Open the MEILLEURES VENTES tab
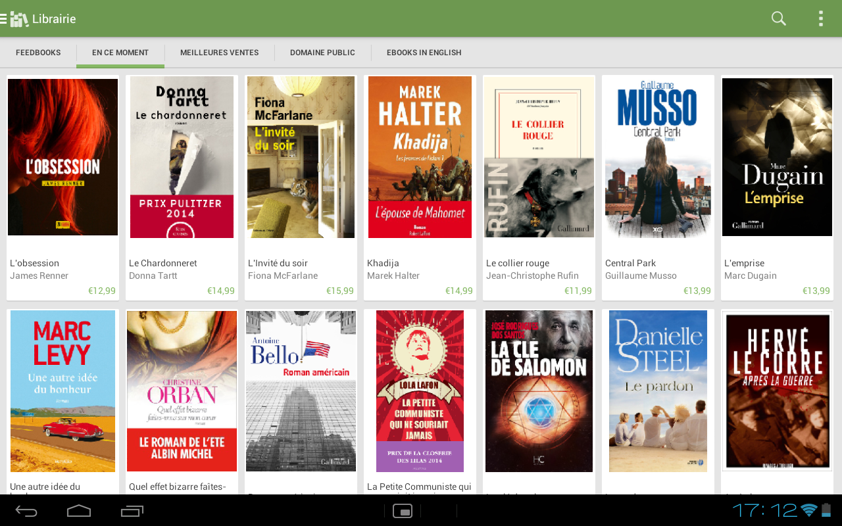 pyautogui.click(x=219, y=52)
